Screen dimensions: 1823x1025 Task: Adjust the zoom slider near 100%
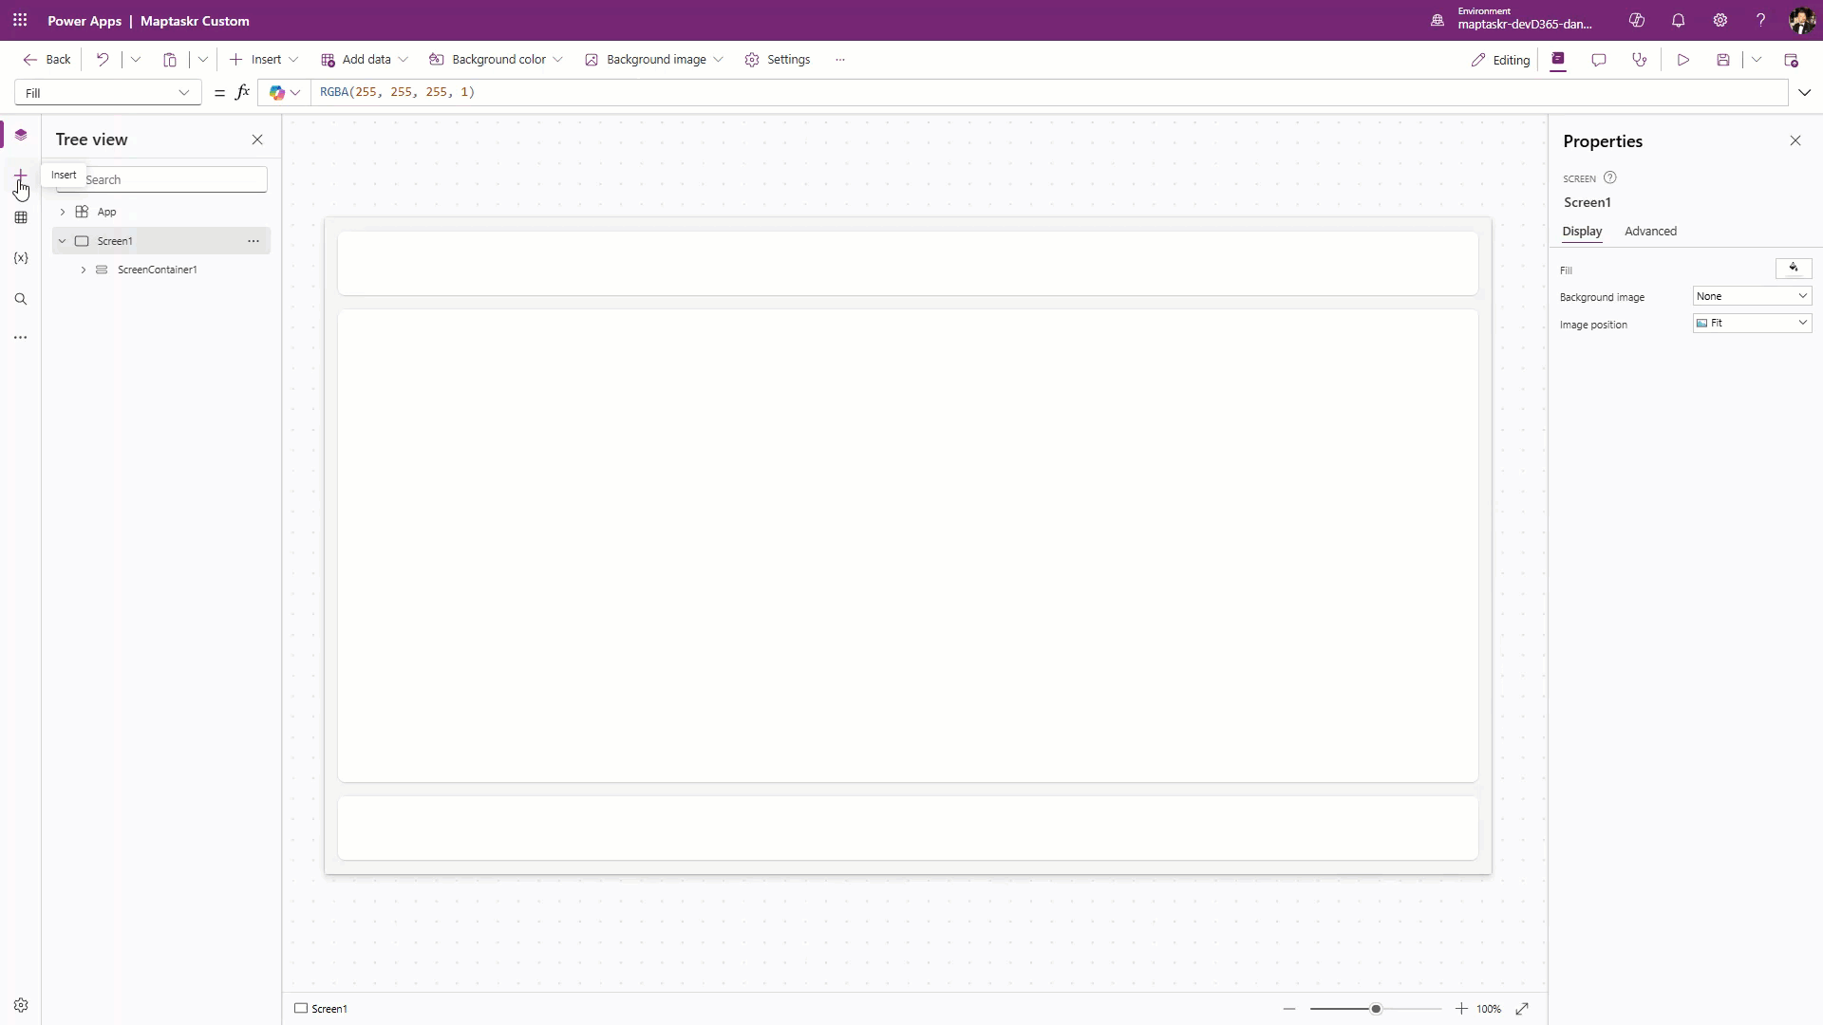click(x=1375, y=1009)
